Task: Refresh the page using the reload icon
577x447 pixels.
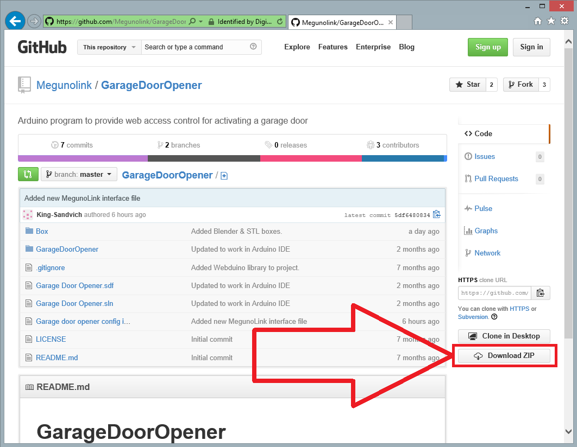Action: click(280, 21)
